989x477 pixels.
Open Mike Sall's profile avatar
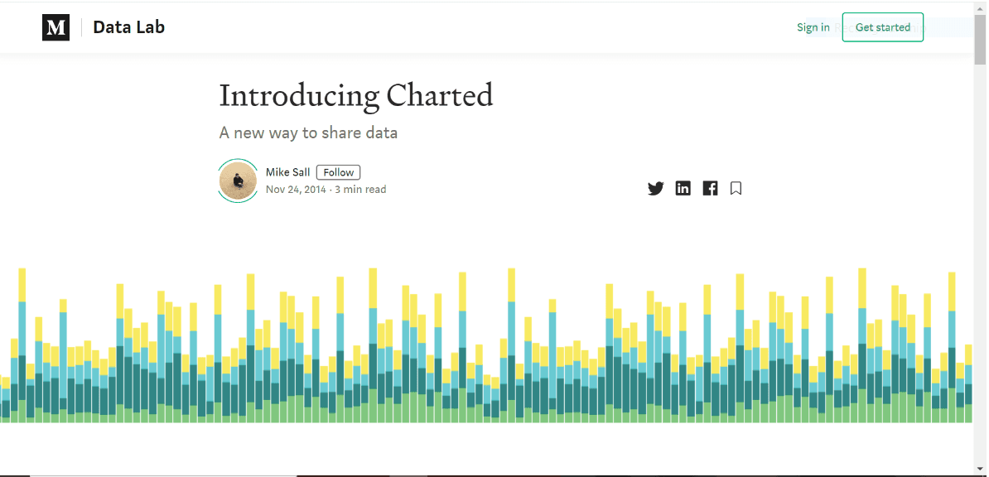(238, 181)
